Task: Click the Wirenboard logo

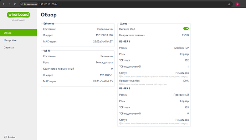Action: click(x=19, y=15)
